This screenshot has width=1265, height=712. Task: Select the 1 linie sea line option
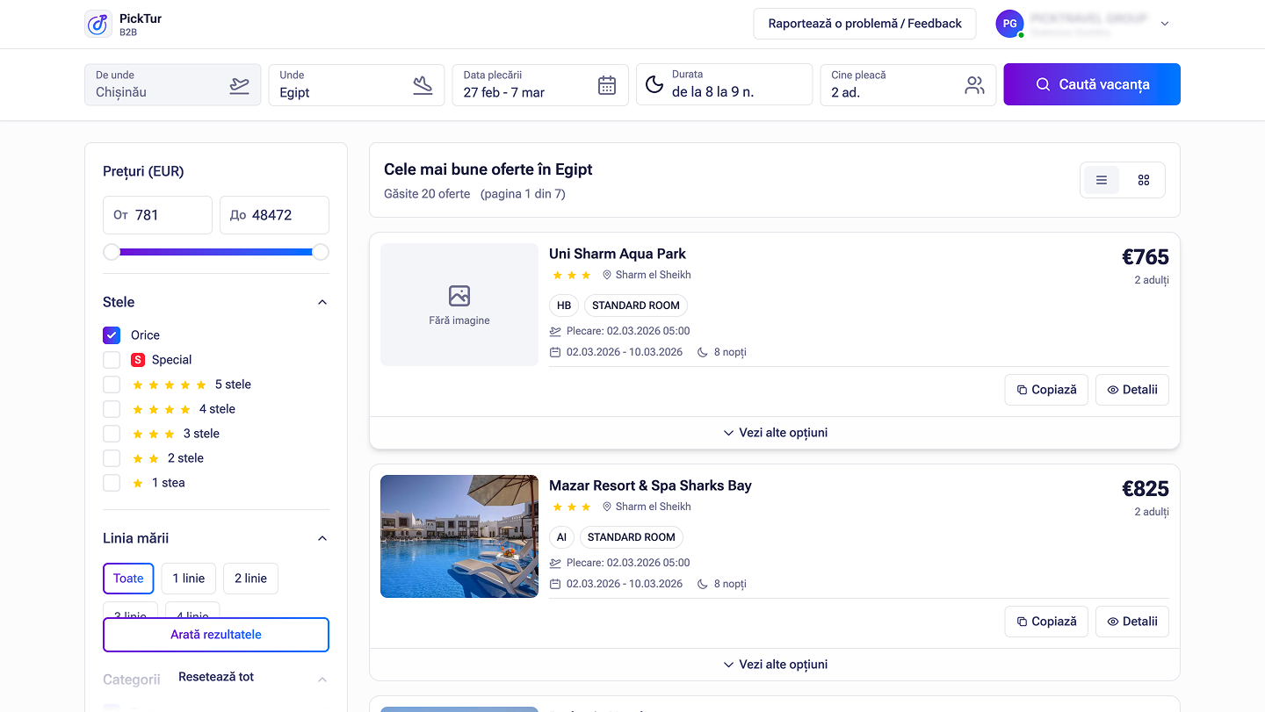188,579
